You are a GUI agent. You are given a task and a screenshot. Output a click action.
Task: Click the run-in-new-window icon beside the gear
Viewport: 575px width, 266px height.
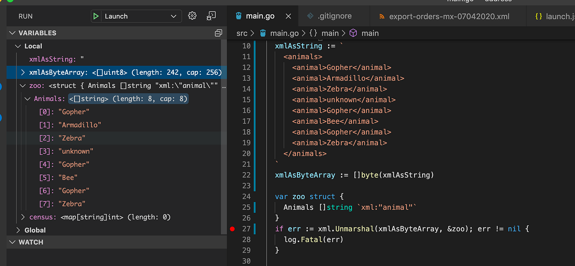pyautogui.click(x=211, y=16)
